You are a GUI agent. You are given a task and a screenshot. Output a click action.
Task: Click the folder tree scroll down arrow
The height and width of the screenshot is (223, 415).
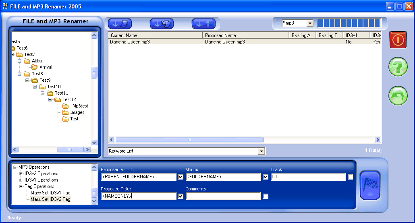coord(94,143)
